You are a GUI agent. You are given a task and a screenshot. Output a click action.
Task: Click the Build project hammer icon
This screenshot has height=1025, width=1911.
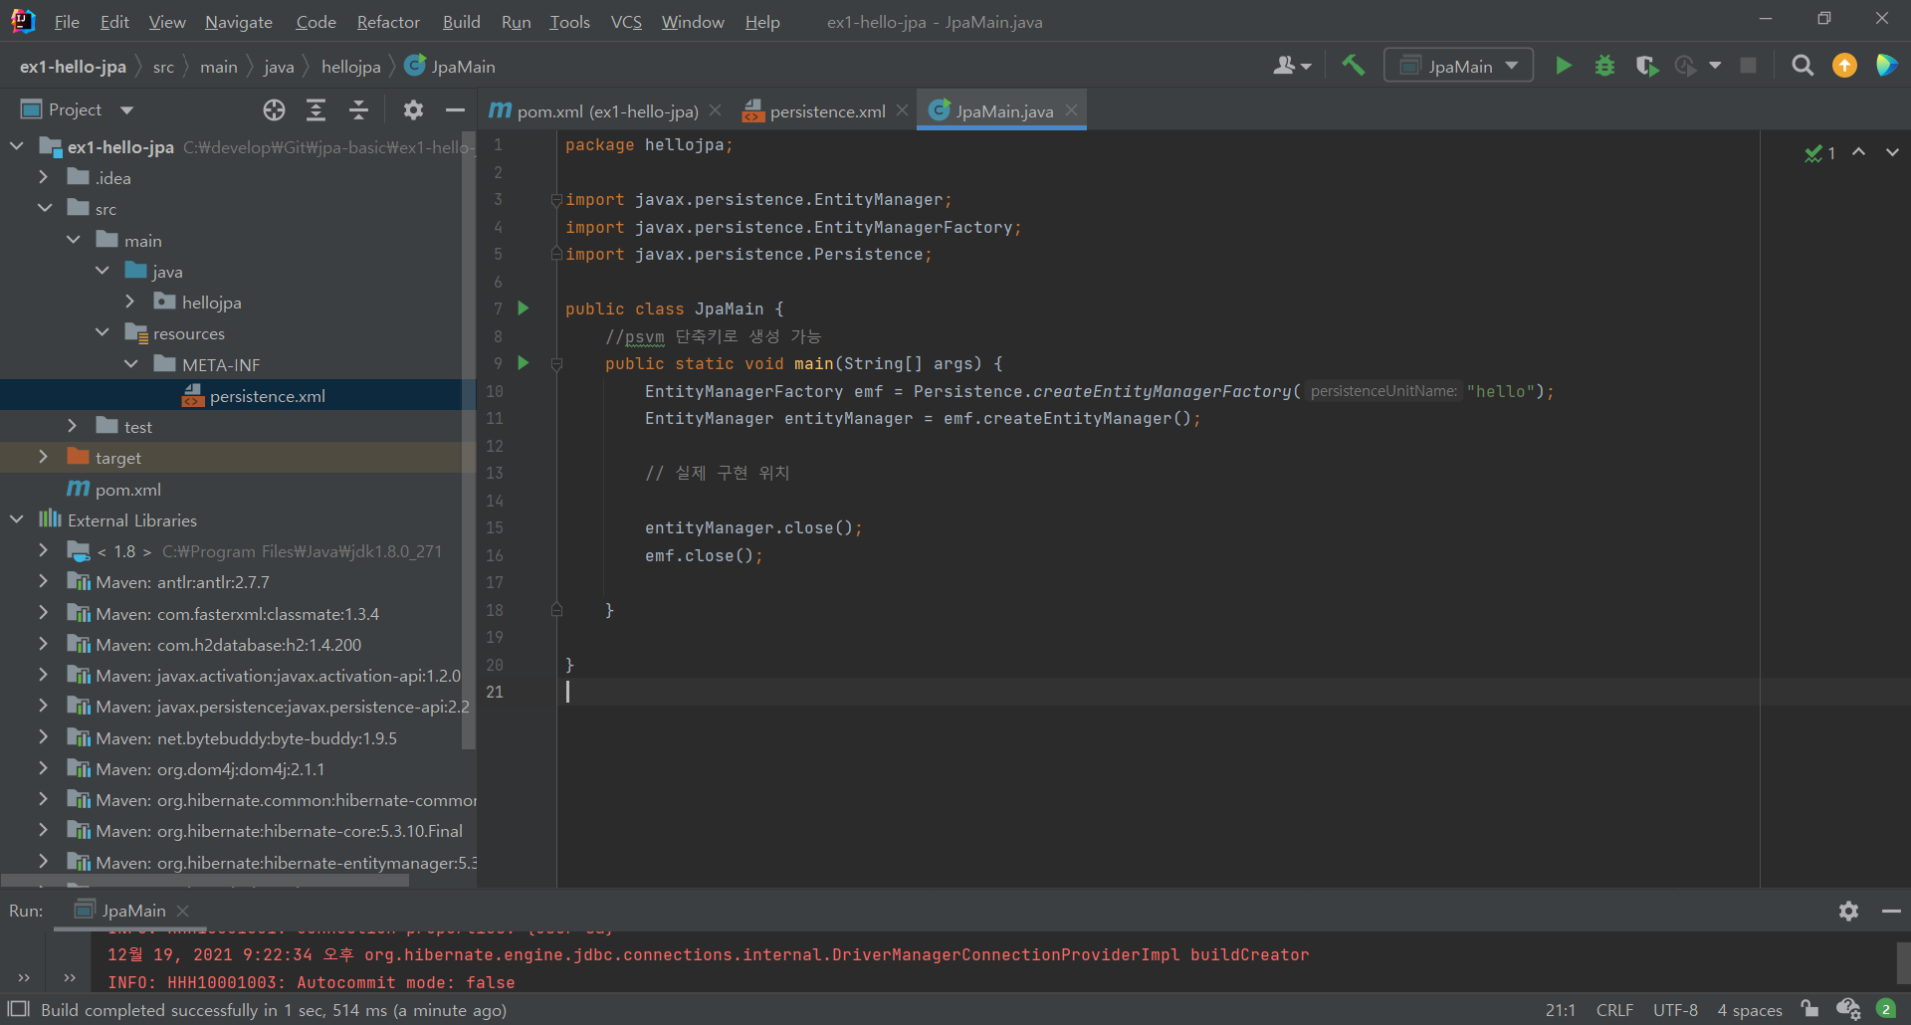coord(1353,66)
